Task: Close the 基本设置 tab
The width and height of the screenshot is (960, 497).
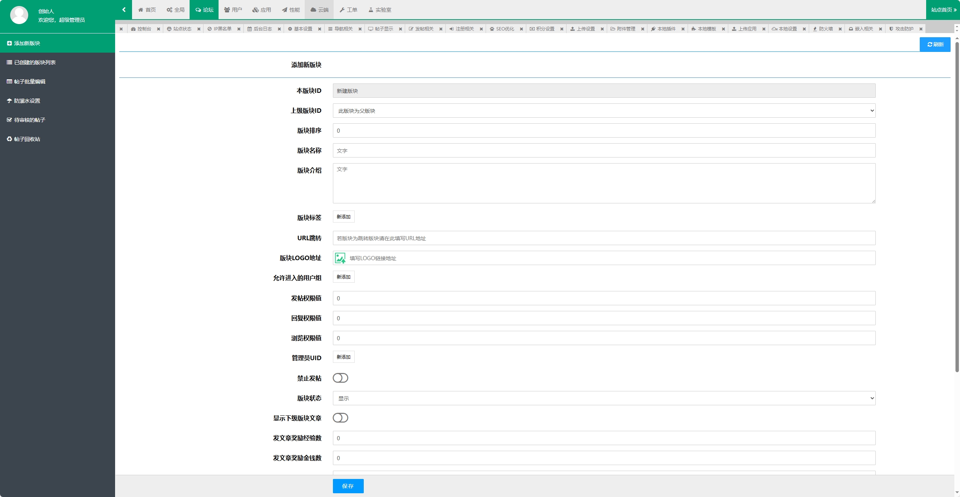Action: [x=319, y=29]
